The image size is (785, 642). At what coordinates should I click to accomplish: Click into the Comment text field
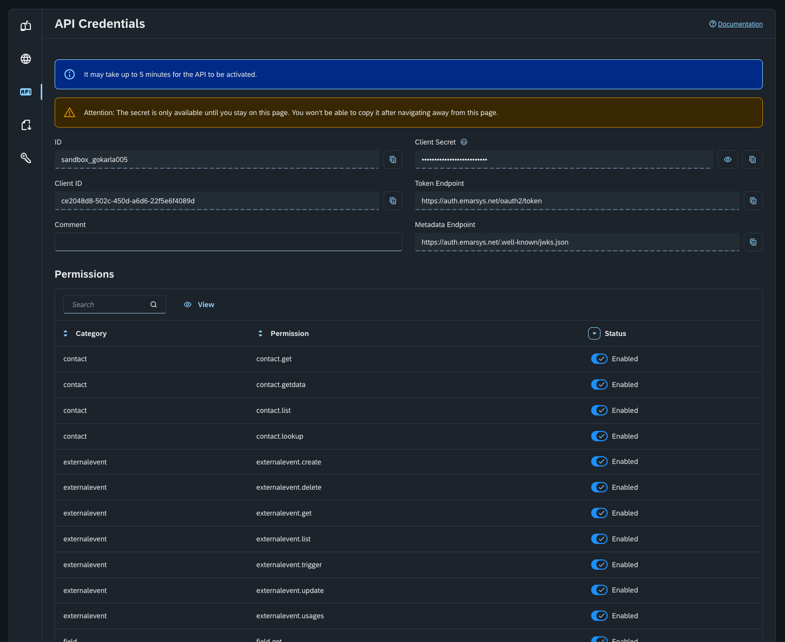pyautogui.click(x=228, y=242)
